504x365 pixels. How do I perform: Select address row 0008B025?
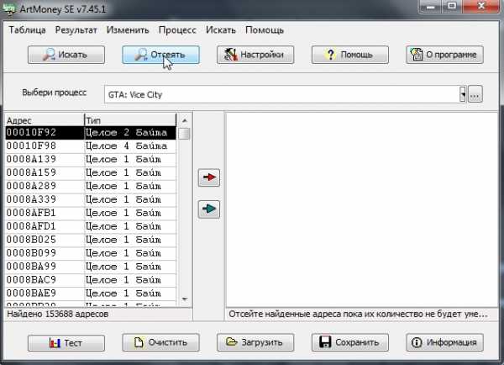pos(91,240)
